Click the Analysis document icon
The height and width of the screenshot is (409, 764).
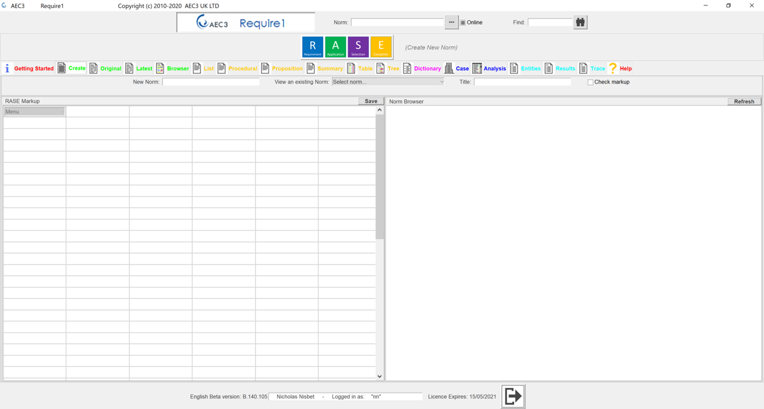pyautogui.click(x=477, y=69)
